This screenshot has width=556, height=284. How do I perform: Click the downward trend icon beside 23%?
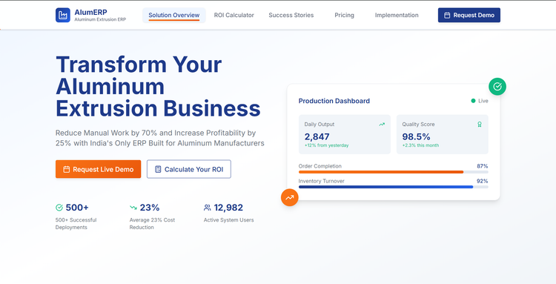133,208
